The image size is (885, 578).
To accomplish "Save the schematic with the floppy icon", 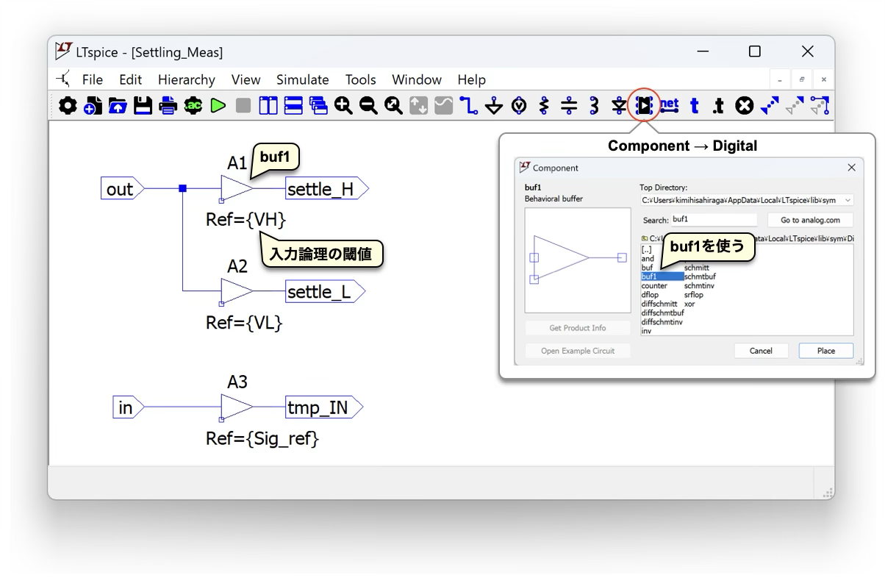I will pyautogui.click(x=143, y=106).
